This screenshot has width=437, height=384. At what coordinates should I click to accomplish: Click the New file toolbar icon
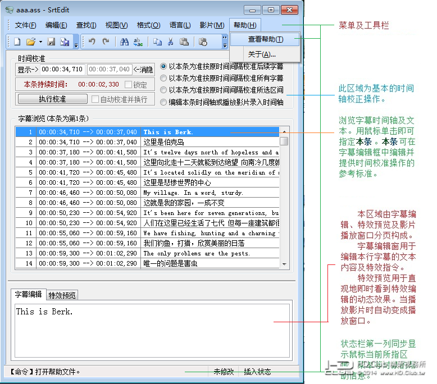(x=17, y=42)
